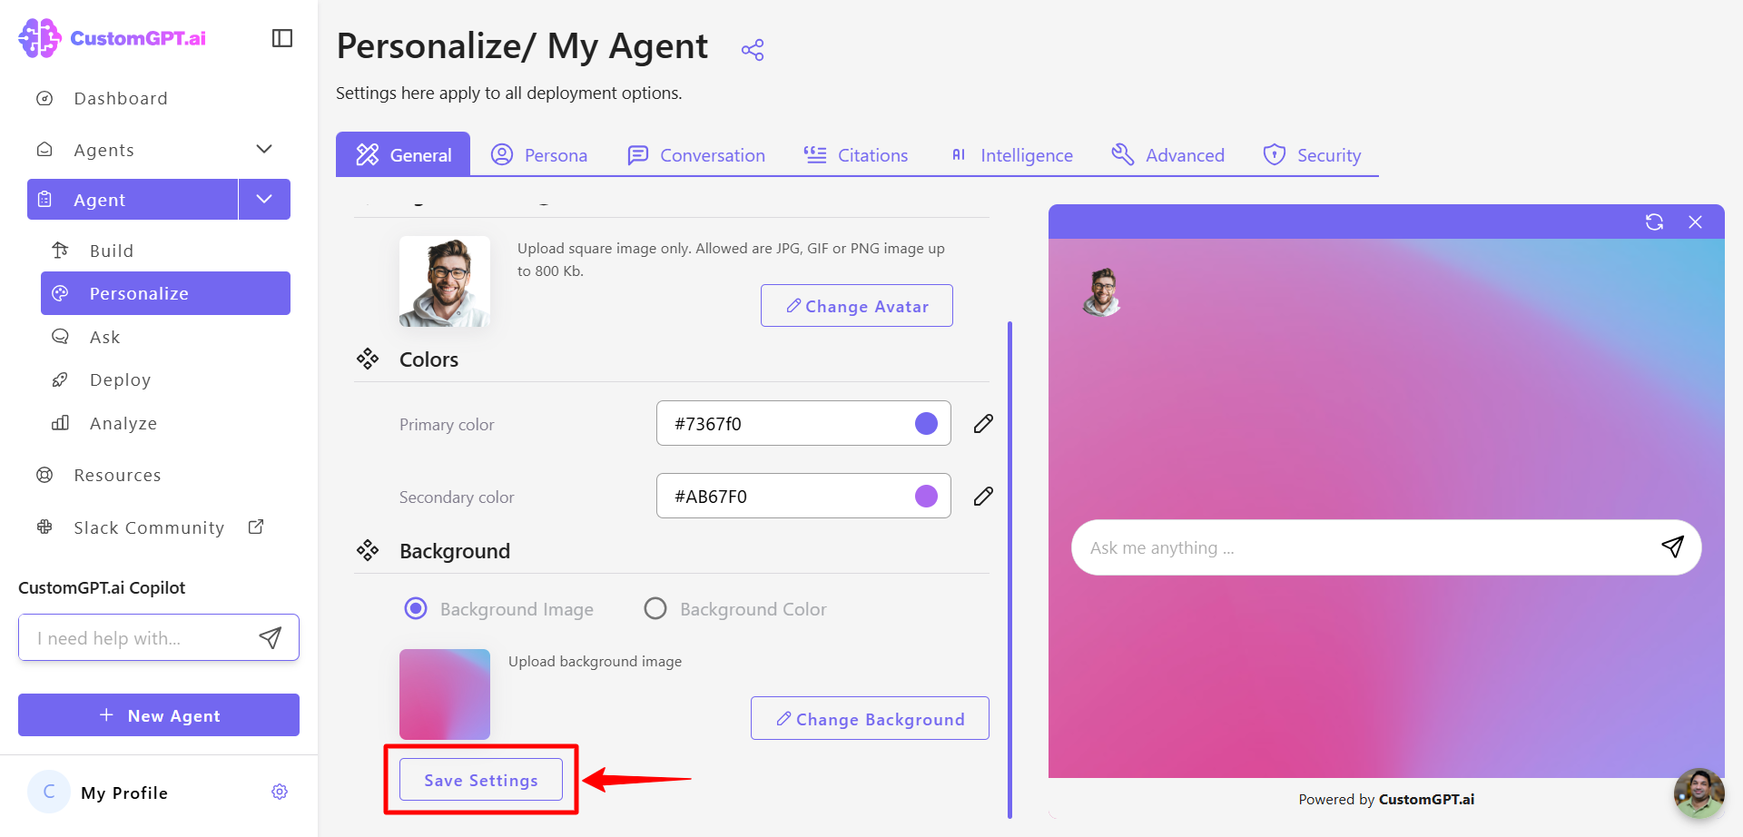Open the primary color swatch picker
Screen dimensions: 1743x837
click(x=926, y=424)
